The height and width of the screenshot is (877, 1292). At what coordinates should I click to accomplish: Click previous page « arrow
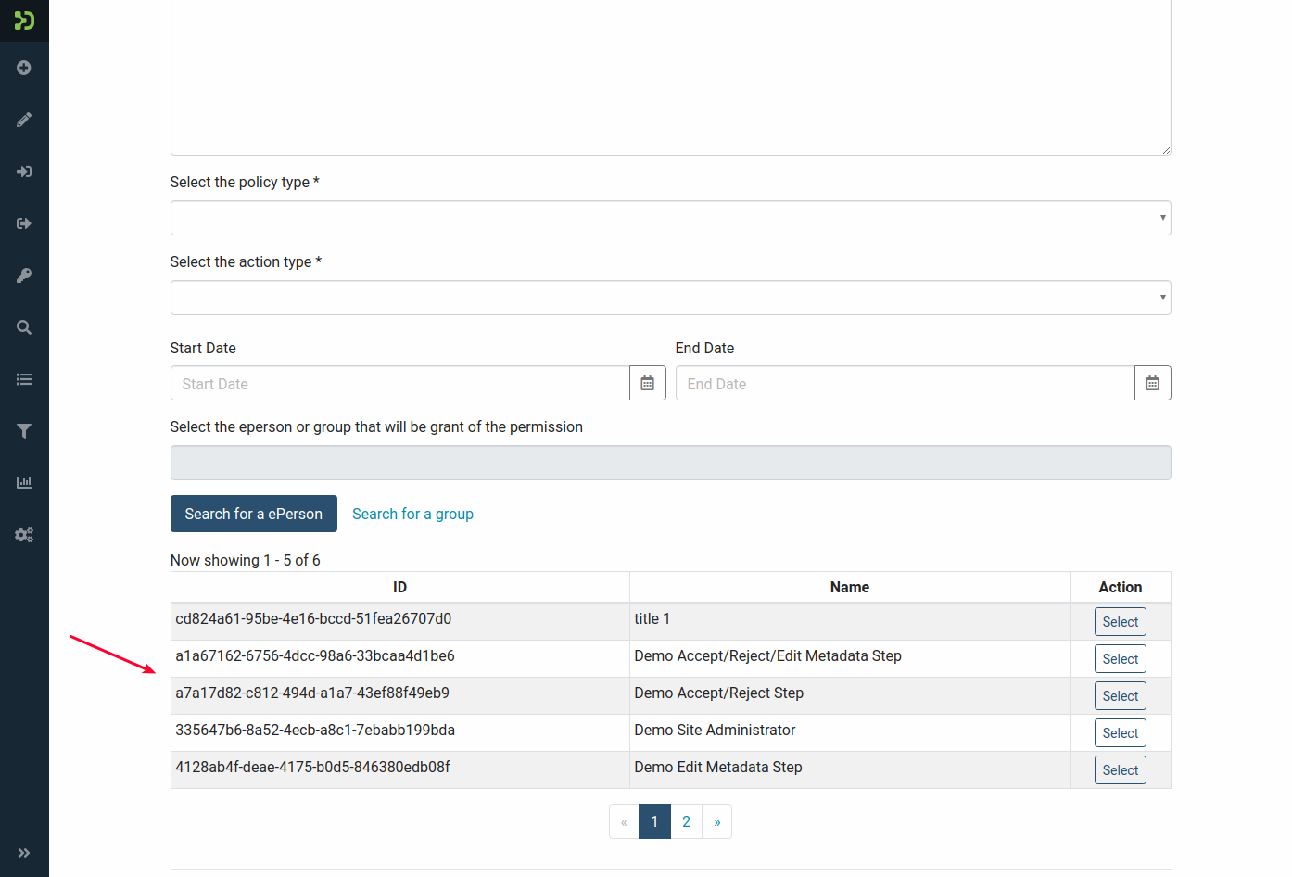pos(624,821)
